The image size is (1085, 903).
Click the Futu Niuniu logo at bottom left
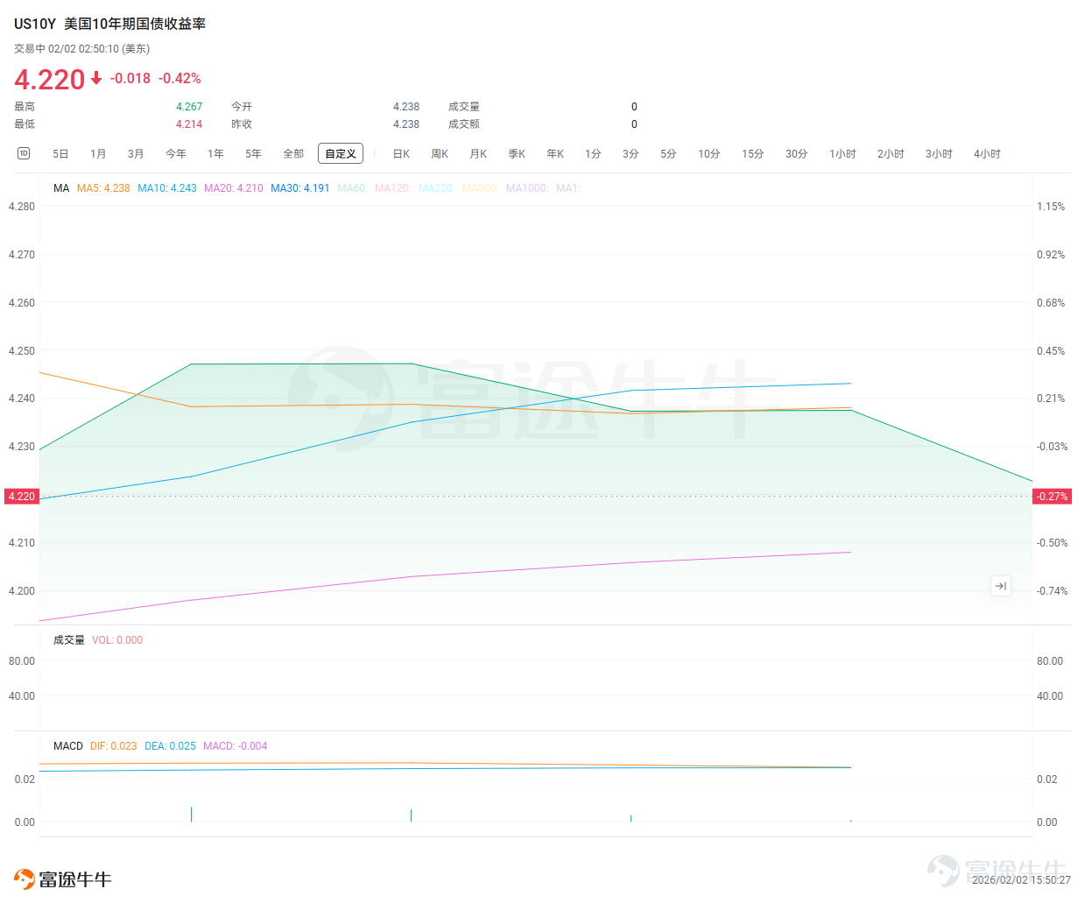point(62,878)
